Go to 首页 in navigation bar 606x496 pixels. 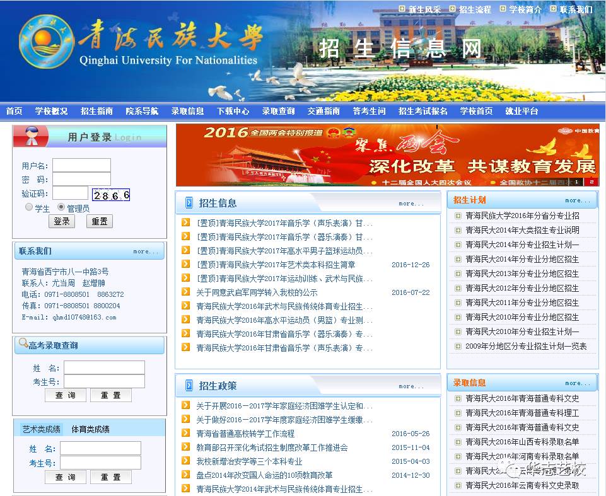15,112
